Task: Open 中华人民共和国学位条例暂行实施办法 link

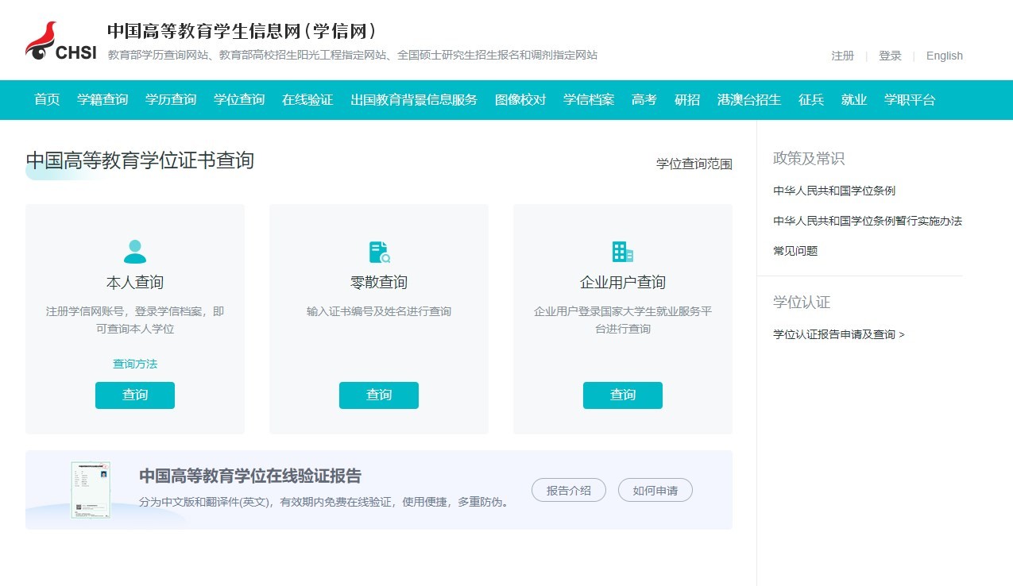Action: click(x=868, y=221)
